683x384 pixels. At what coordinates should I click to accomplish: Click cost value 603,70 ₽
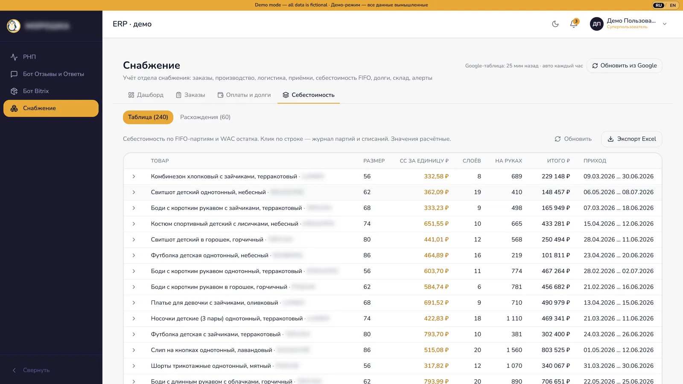click(x=436, y=271)
